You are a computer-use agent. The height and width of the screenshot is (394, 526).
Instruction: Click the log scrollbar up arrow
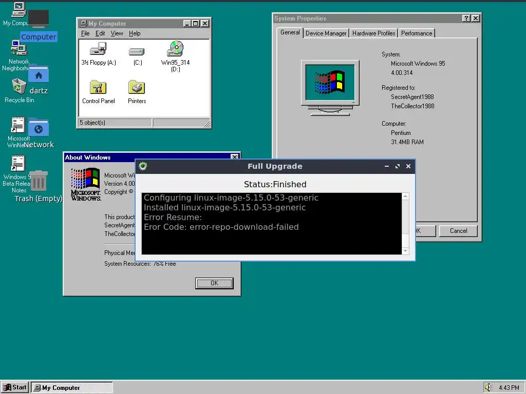click(x=405, y=196)
